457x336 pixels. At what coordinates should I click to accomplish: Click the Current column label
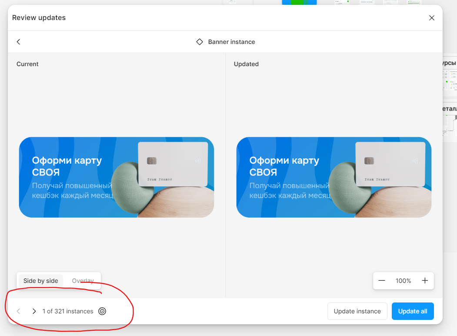[x=27, y=64]
